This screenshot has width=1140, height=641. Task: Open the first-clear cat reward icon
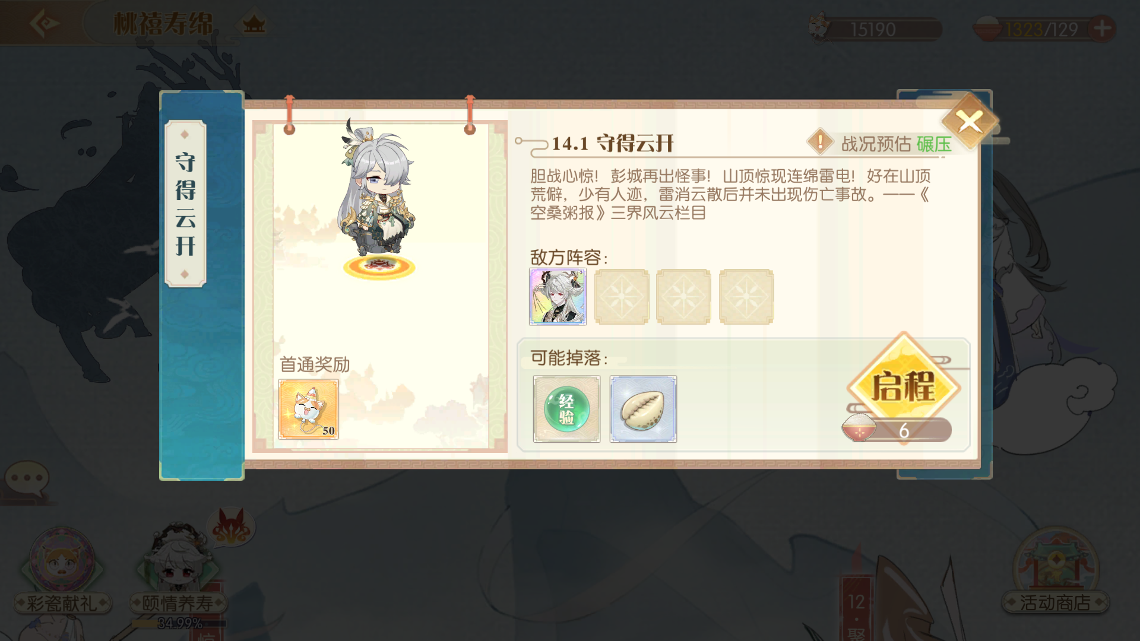[309, 410]
